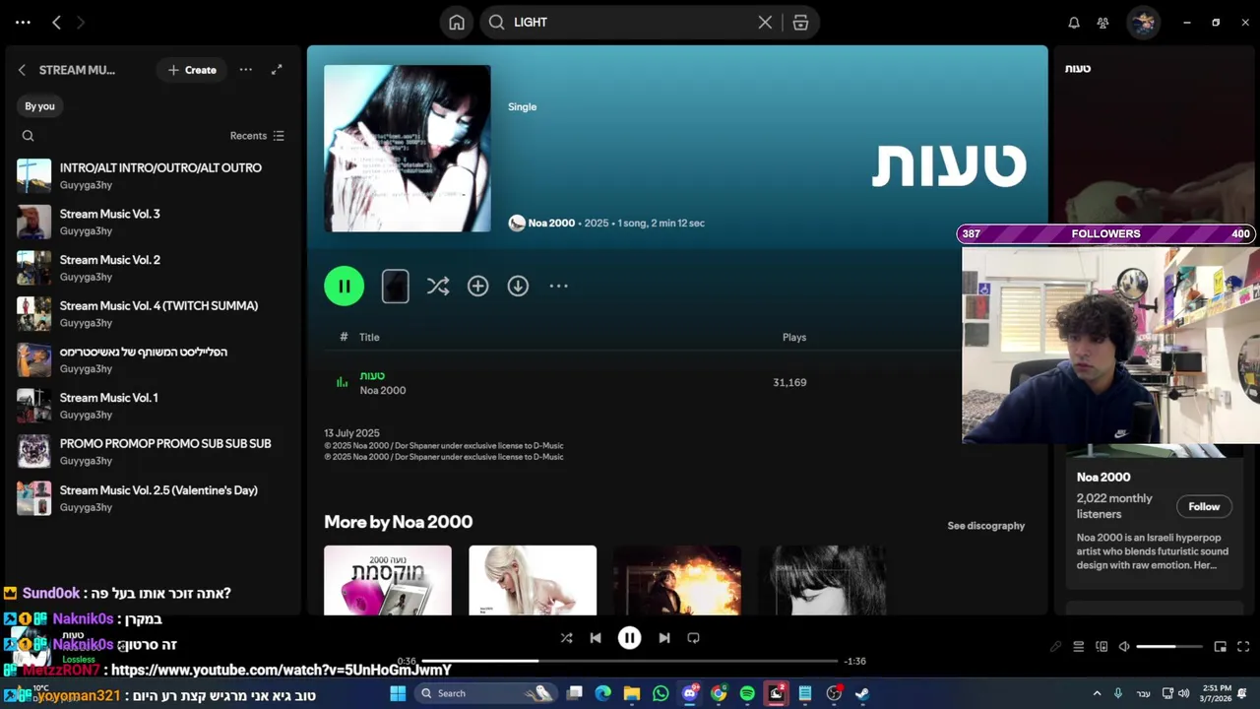
Task: Open the fire explosion album card
Action: pyautogui.click(x=677, y=580)
